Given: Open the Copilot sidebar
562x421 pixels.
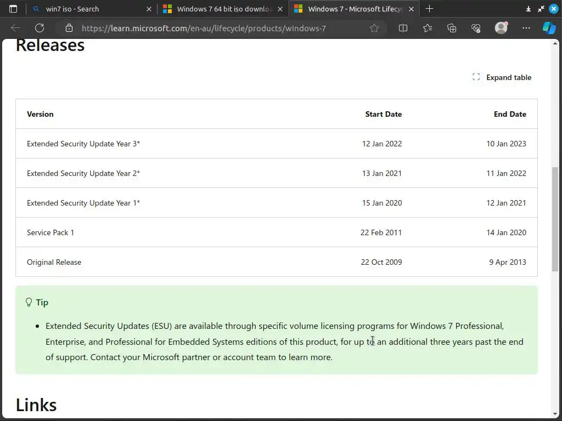Looking at the screenshot, I should [x=549, y=28].
